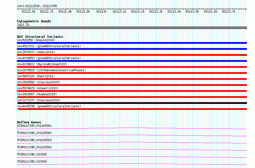Open variant nsv3414967 (Audano2019) label
Image resolution: width=255 pixels, height=168 pixels.
pyautogui.click(x=37, y=94)
